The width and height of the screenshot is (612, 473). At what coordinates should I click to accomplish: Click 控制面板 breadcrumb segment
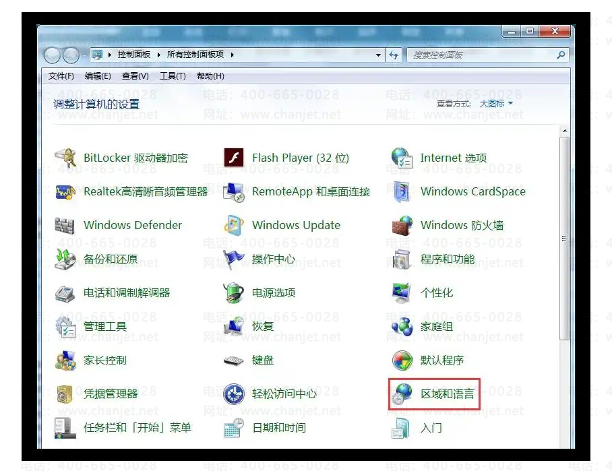(x=134, y=55)
